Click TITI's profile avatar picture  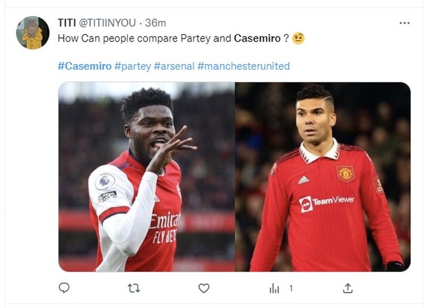click(32, 33)
